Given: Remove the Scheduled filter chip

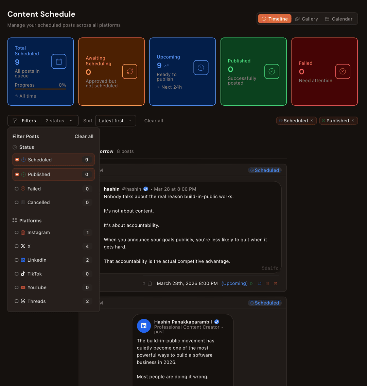Looking at the screenshot, I should click(x=312, y=121).
